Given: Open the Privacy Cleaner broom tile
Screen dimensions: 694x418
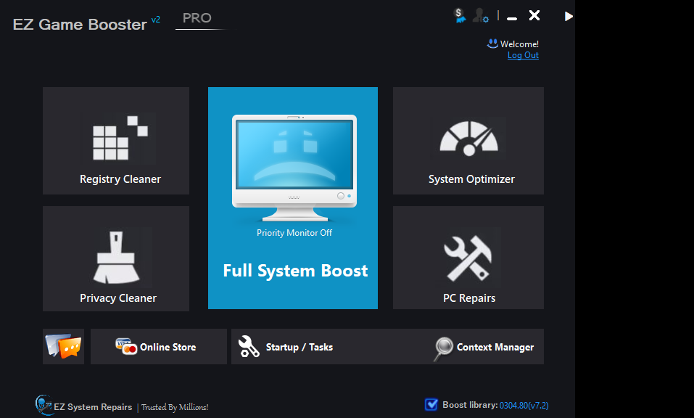Looking at the screenshot, I should point(116,258).
